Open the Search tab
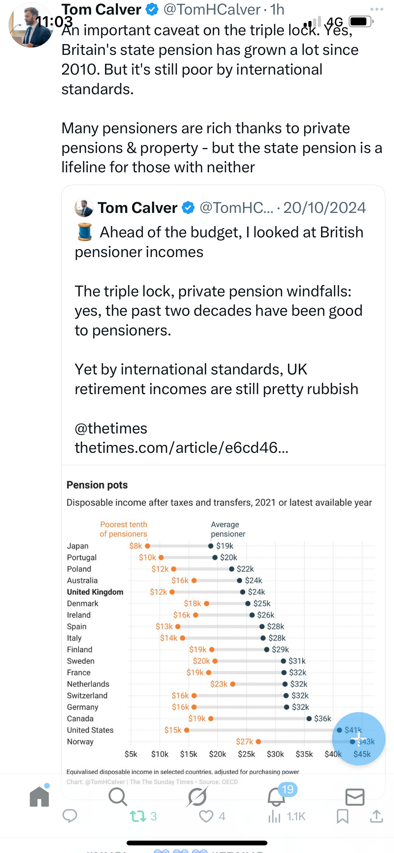394x853 pixels. click(118, 797)
